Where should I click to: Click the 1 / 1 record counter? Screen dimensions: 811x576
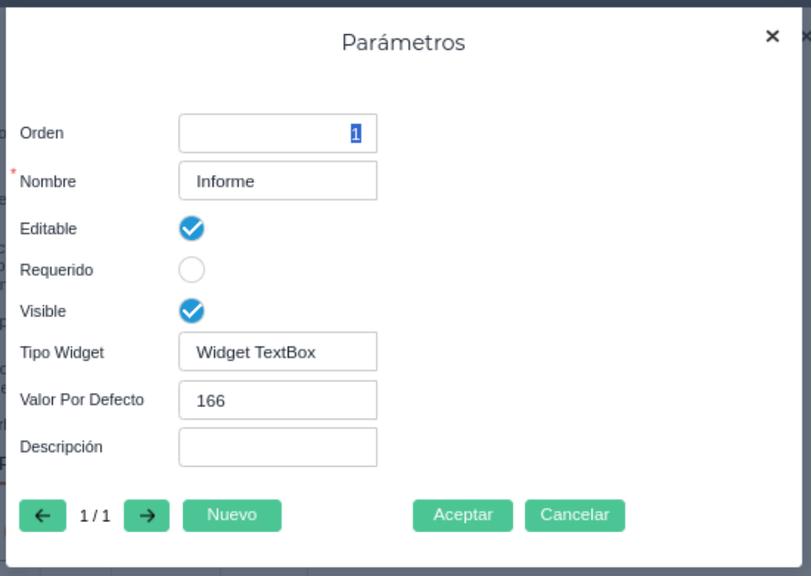coord(94,516)
